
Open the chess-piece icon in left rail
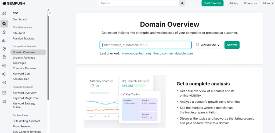click(x=4, y=32)
